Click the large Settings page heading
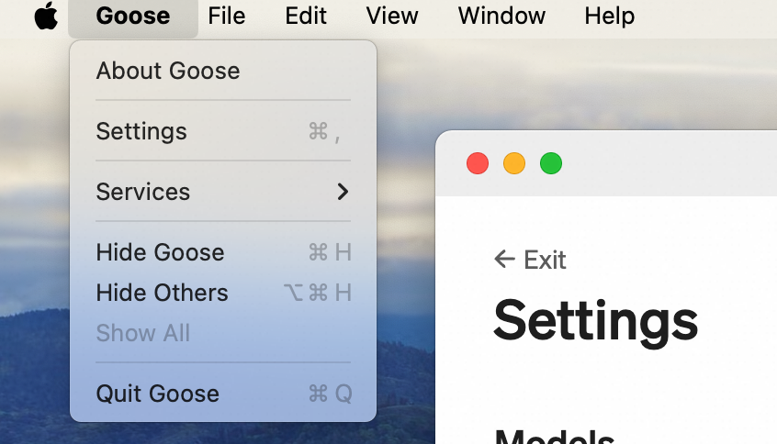The image size is (777, 444). point(596,323)
